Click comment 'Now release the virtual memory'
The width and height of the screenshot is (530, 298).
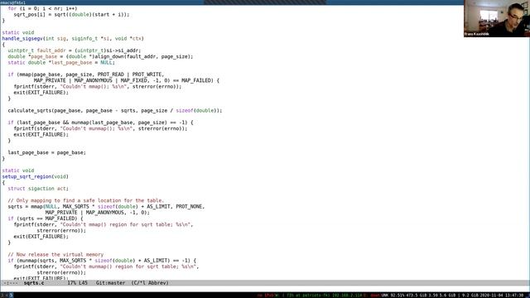(x=55, y=254)
